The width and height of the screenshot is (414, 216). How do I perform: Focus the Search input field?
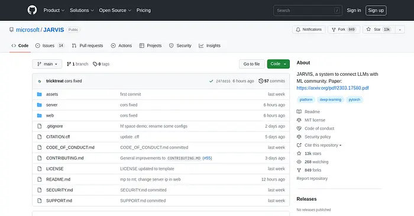pyautogui.click(x=308, y=11)
